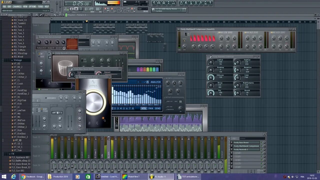Click the project info page icon
The width and height of the screenshot is (320, 180).
tap(205, 3)
